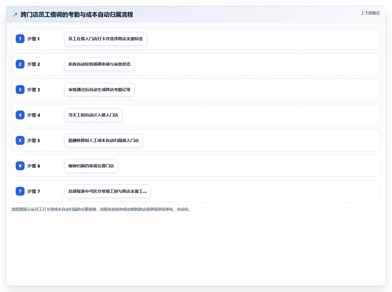Image resolution: width=392 pixels, height=292 pixels.
Task: Select the step number 1 badge
Action: tap(20, 39)
